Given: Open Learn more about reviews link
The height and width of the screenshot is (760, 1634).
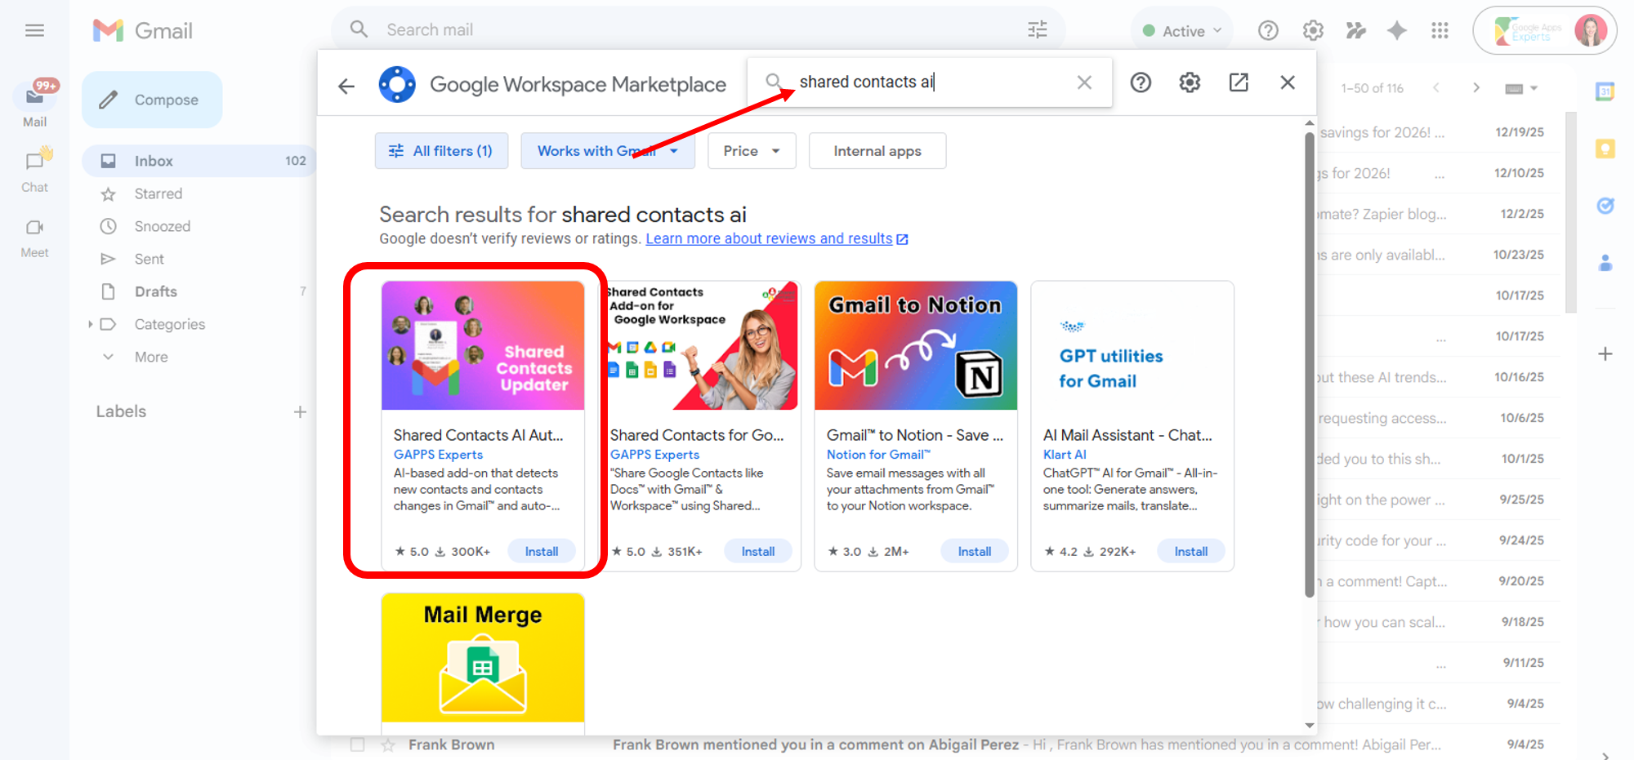Looking at the screenshot, I should point(769,238).
